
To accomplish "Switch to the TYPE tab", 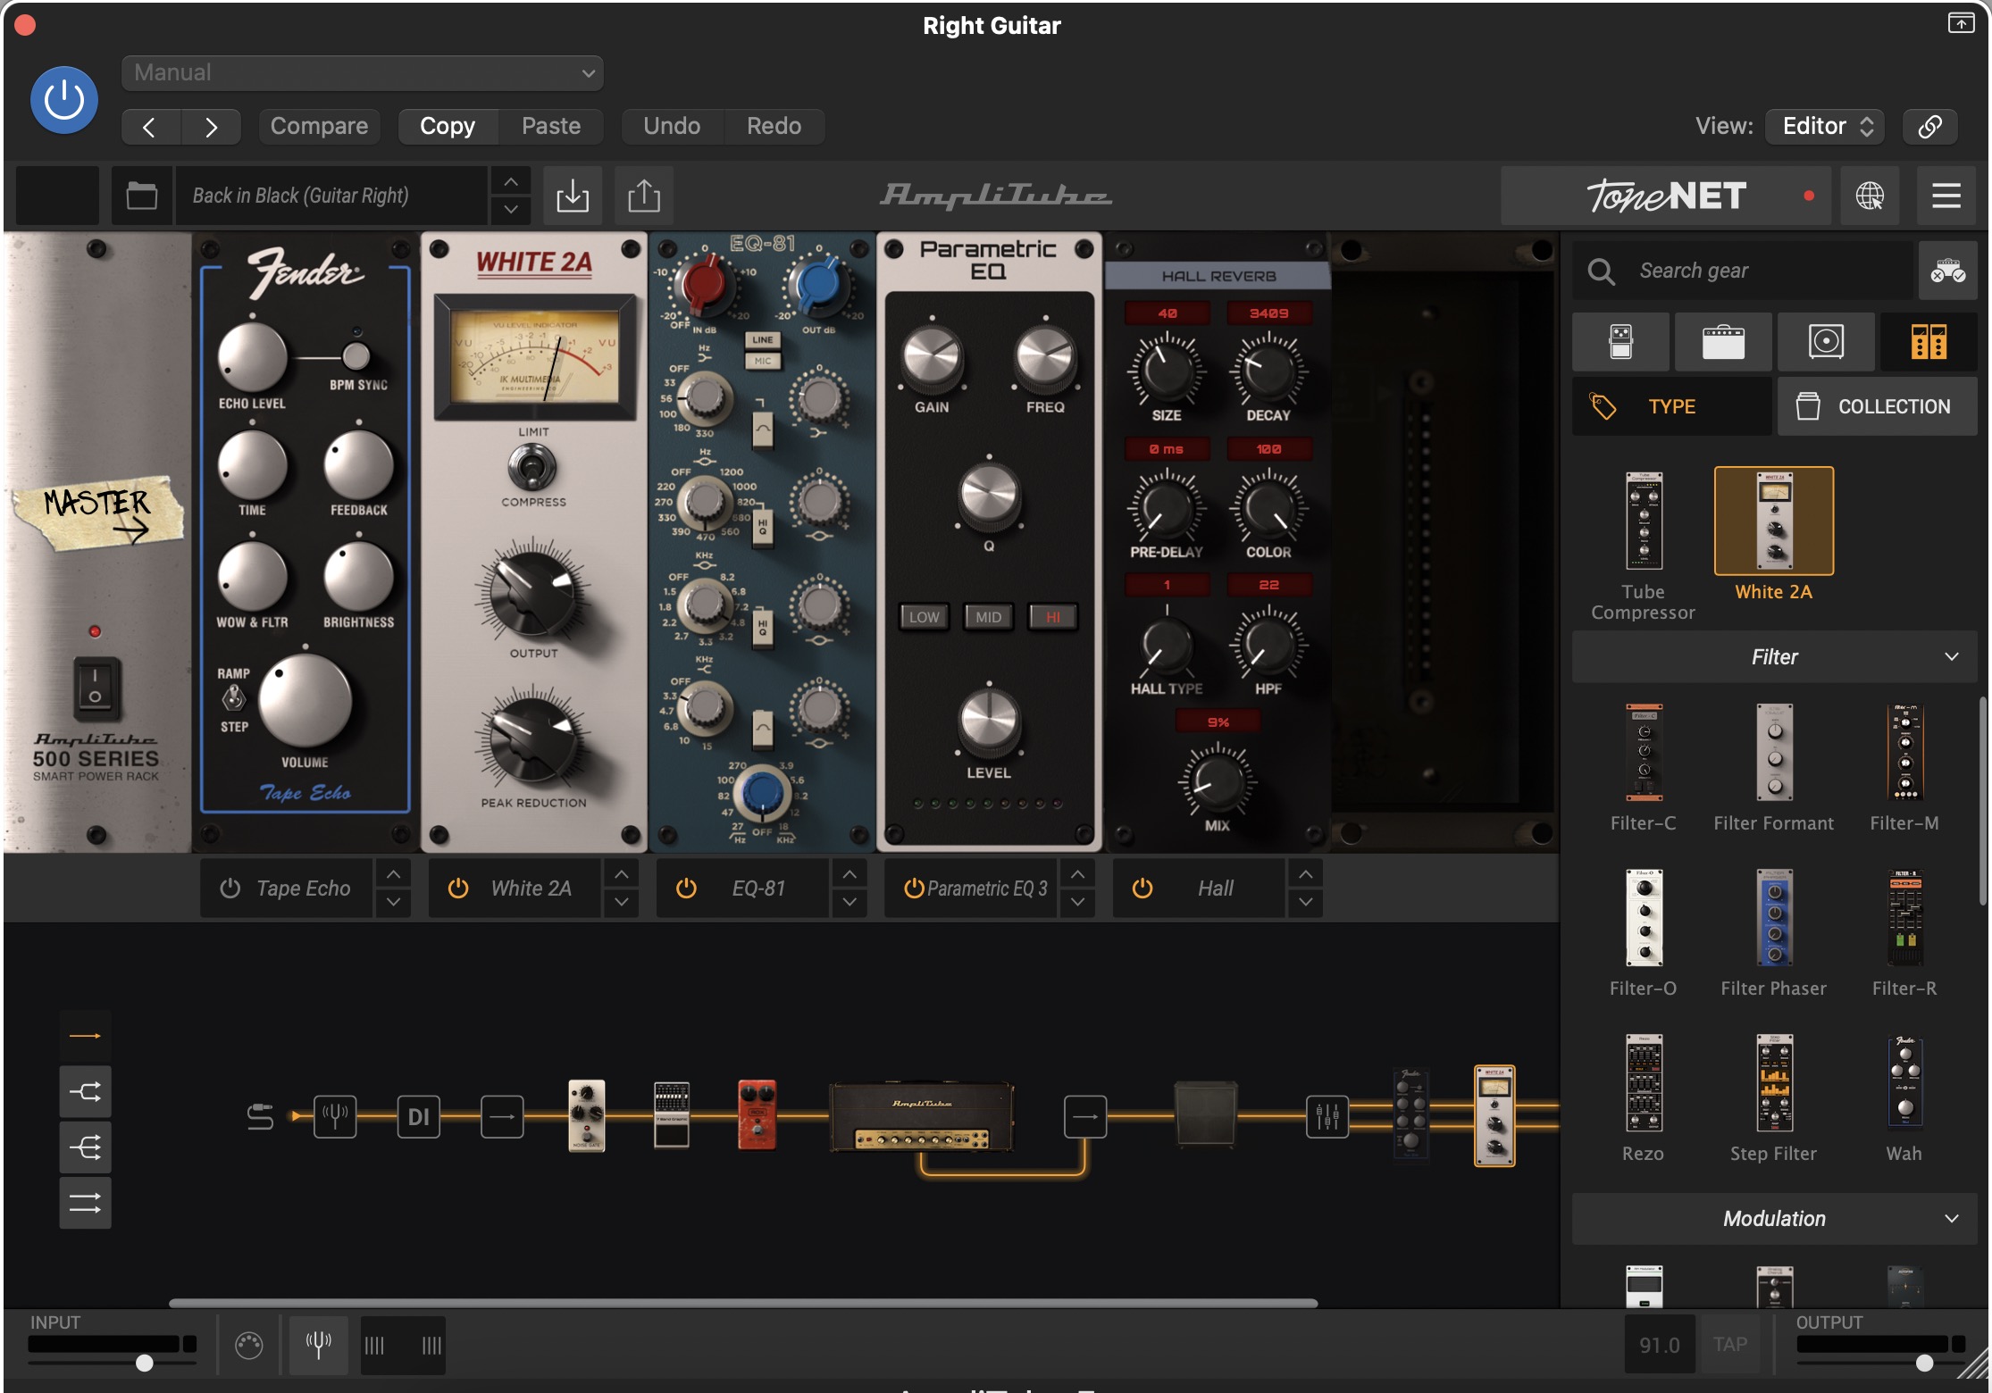I will point(1671,406).
